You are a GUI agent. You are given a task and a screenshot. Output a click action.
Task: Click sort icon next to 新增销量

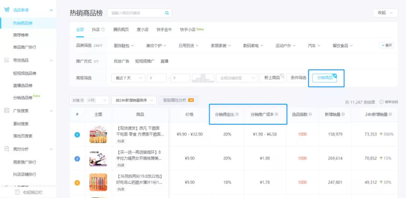[x=343, y=114]
